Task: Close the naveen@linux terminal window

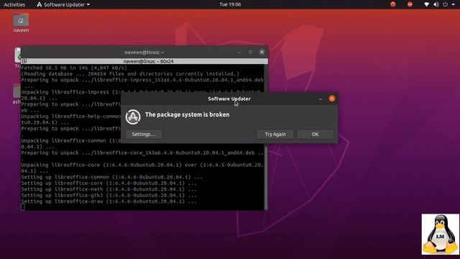Action: [262, 52]
